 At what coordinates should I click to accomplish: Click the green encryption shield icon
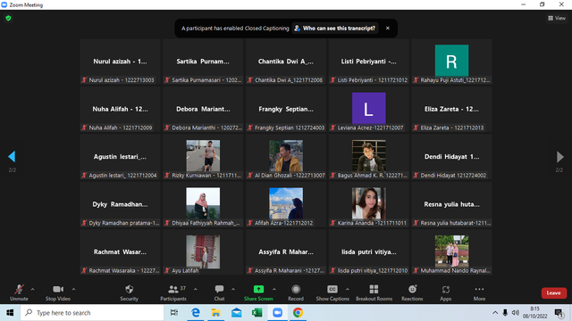tap(8, 18)
